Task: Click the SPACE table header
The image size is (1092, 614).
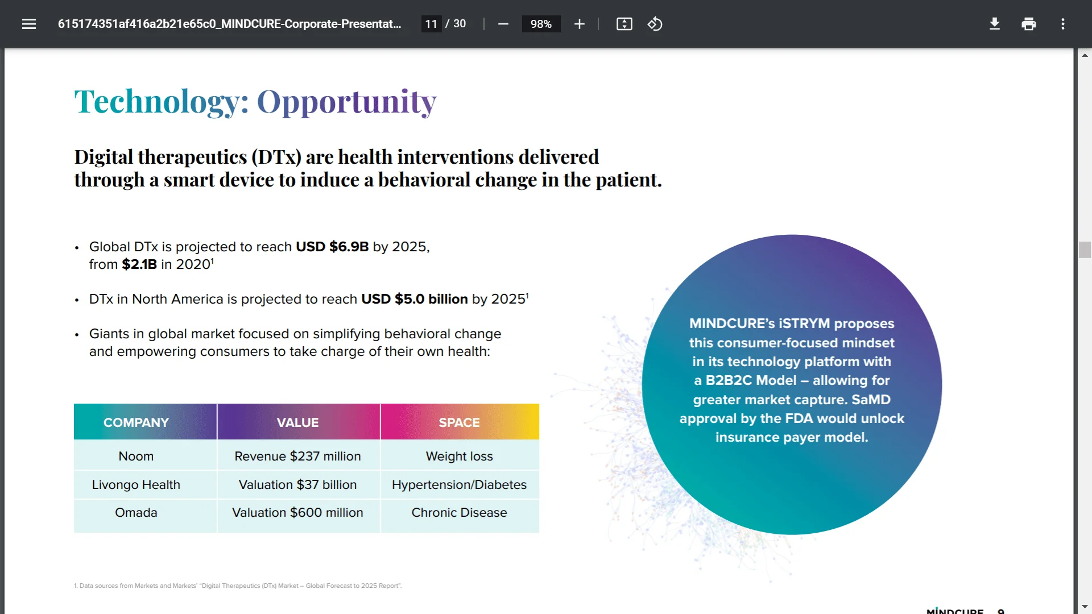Action: tap(460, 422)
